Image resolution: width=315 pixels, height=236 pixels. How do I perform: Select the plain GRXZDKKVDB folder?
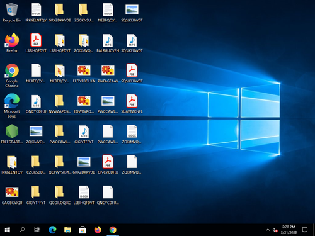pos(60,13)
